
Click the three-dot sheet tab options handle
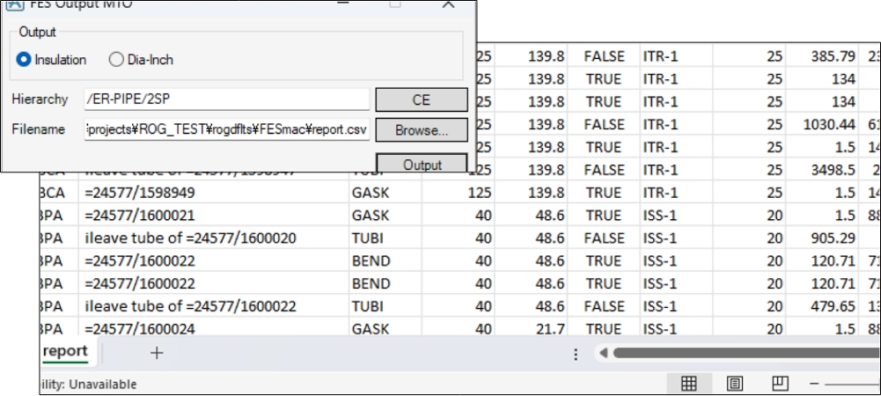point(576,354)
